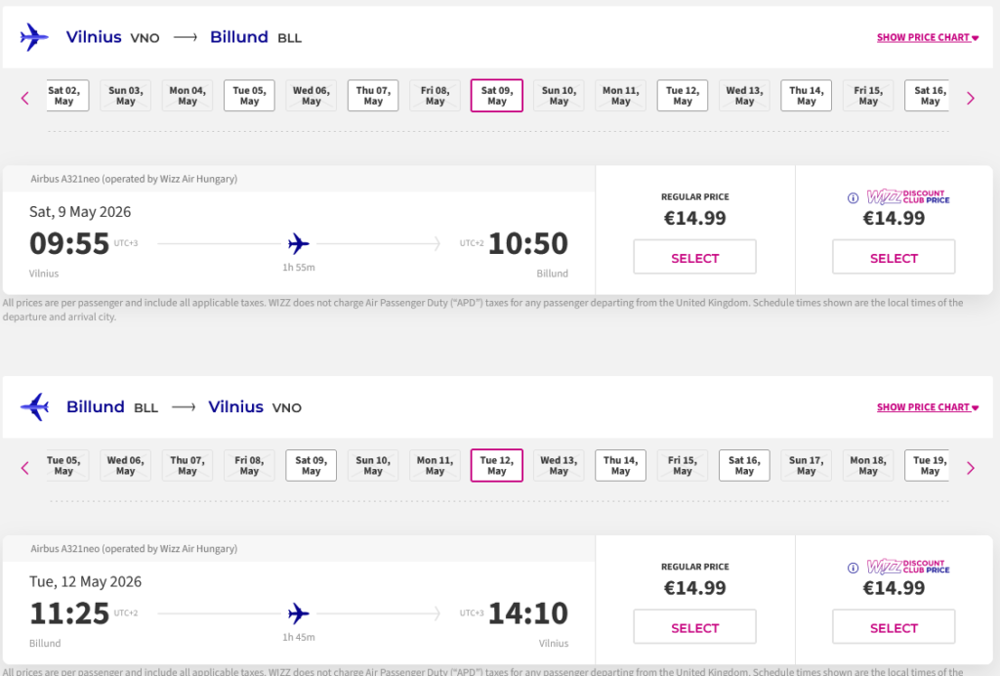Expand the return Show Price Chart
This screenshot has width=1000, height=676.
[927, 407]
